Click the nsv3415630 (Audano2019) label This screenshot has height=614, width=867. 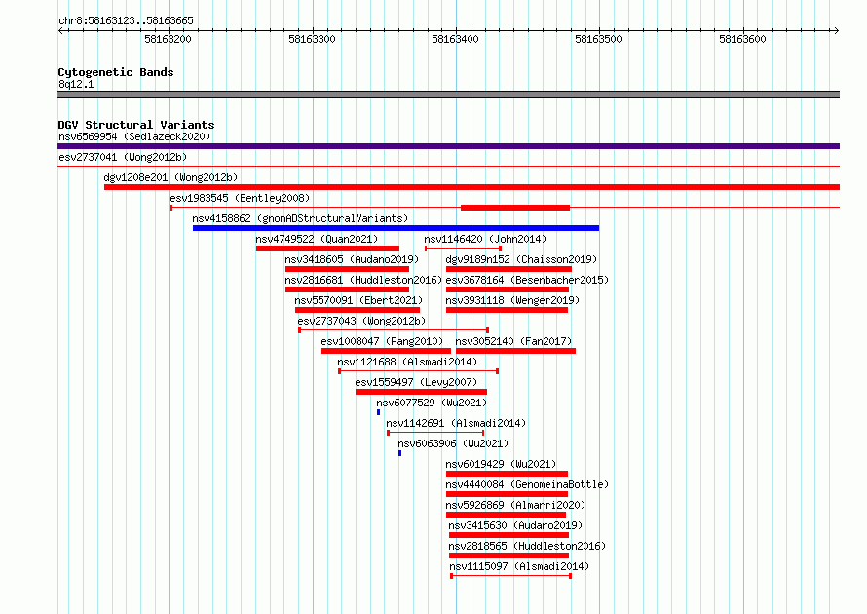tap(515, 525)
